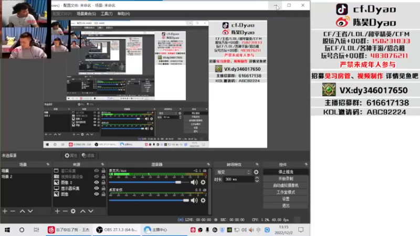420x236 pixels.
Task: Open the notification center icon
Action: pos(301,230)
